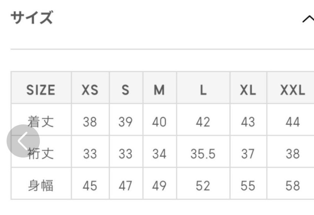
Task: Click the 身幅 row label
Action: pos(41,185)
